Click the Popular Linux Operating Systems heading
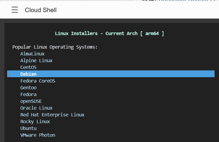This screenshot has height=142, width=219. (x=55, y=47)
